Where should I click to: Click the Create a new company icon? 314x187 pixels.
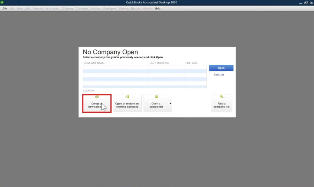[x=97, y=96]
